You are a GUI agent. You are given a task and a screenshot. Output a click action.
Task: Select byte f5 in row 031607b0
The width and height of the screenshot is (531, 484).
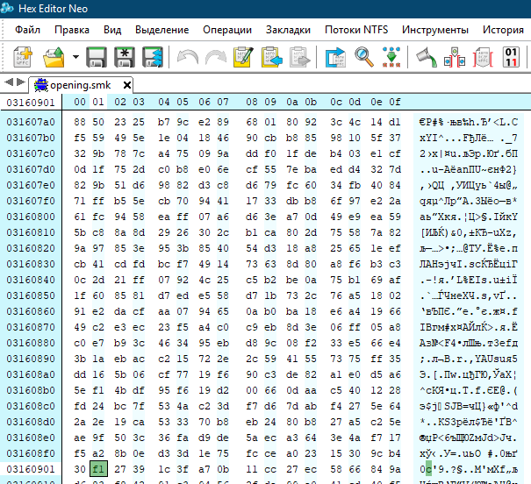click(x=80, y=138)
